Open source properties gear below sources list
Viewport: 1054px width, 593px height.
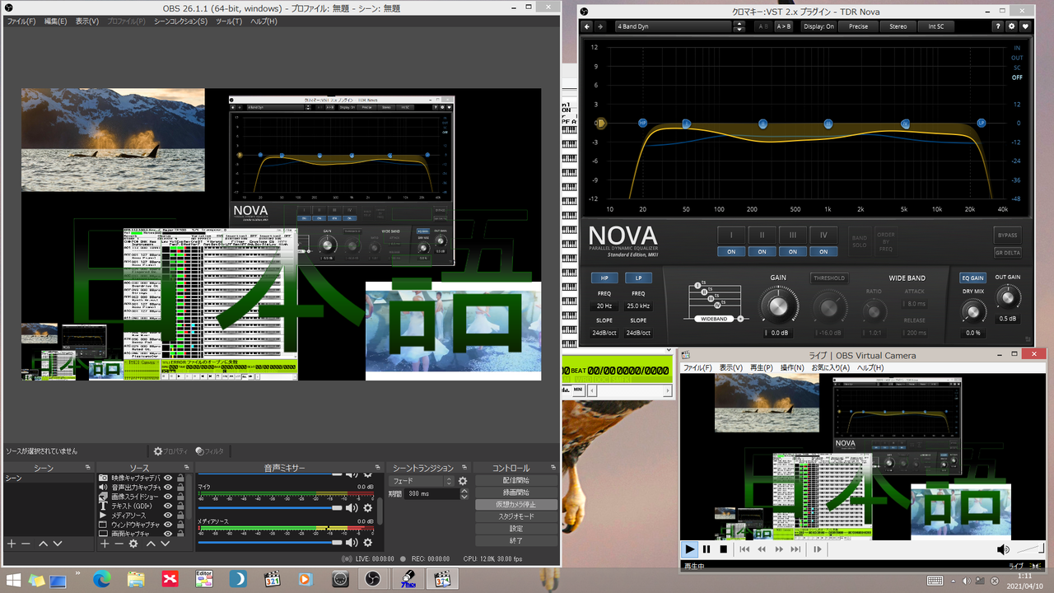133,544
